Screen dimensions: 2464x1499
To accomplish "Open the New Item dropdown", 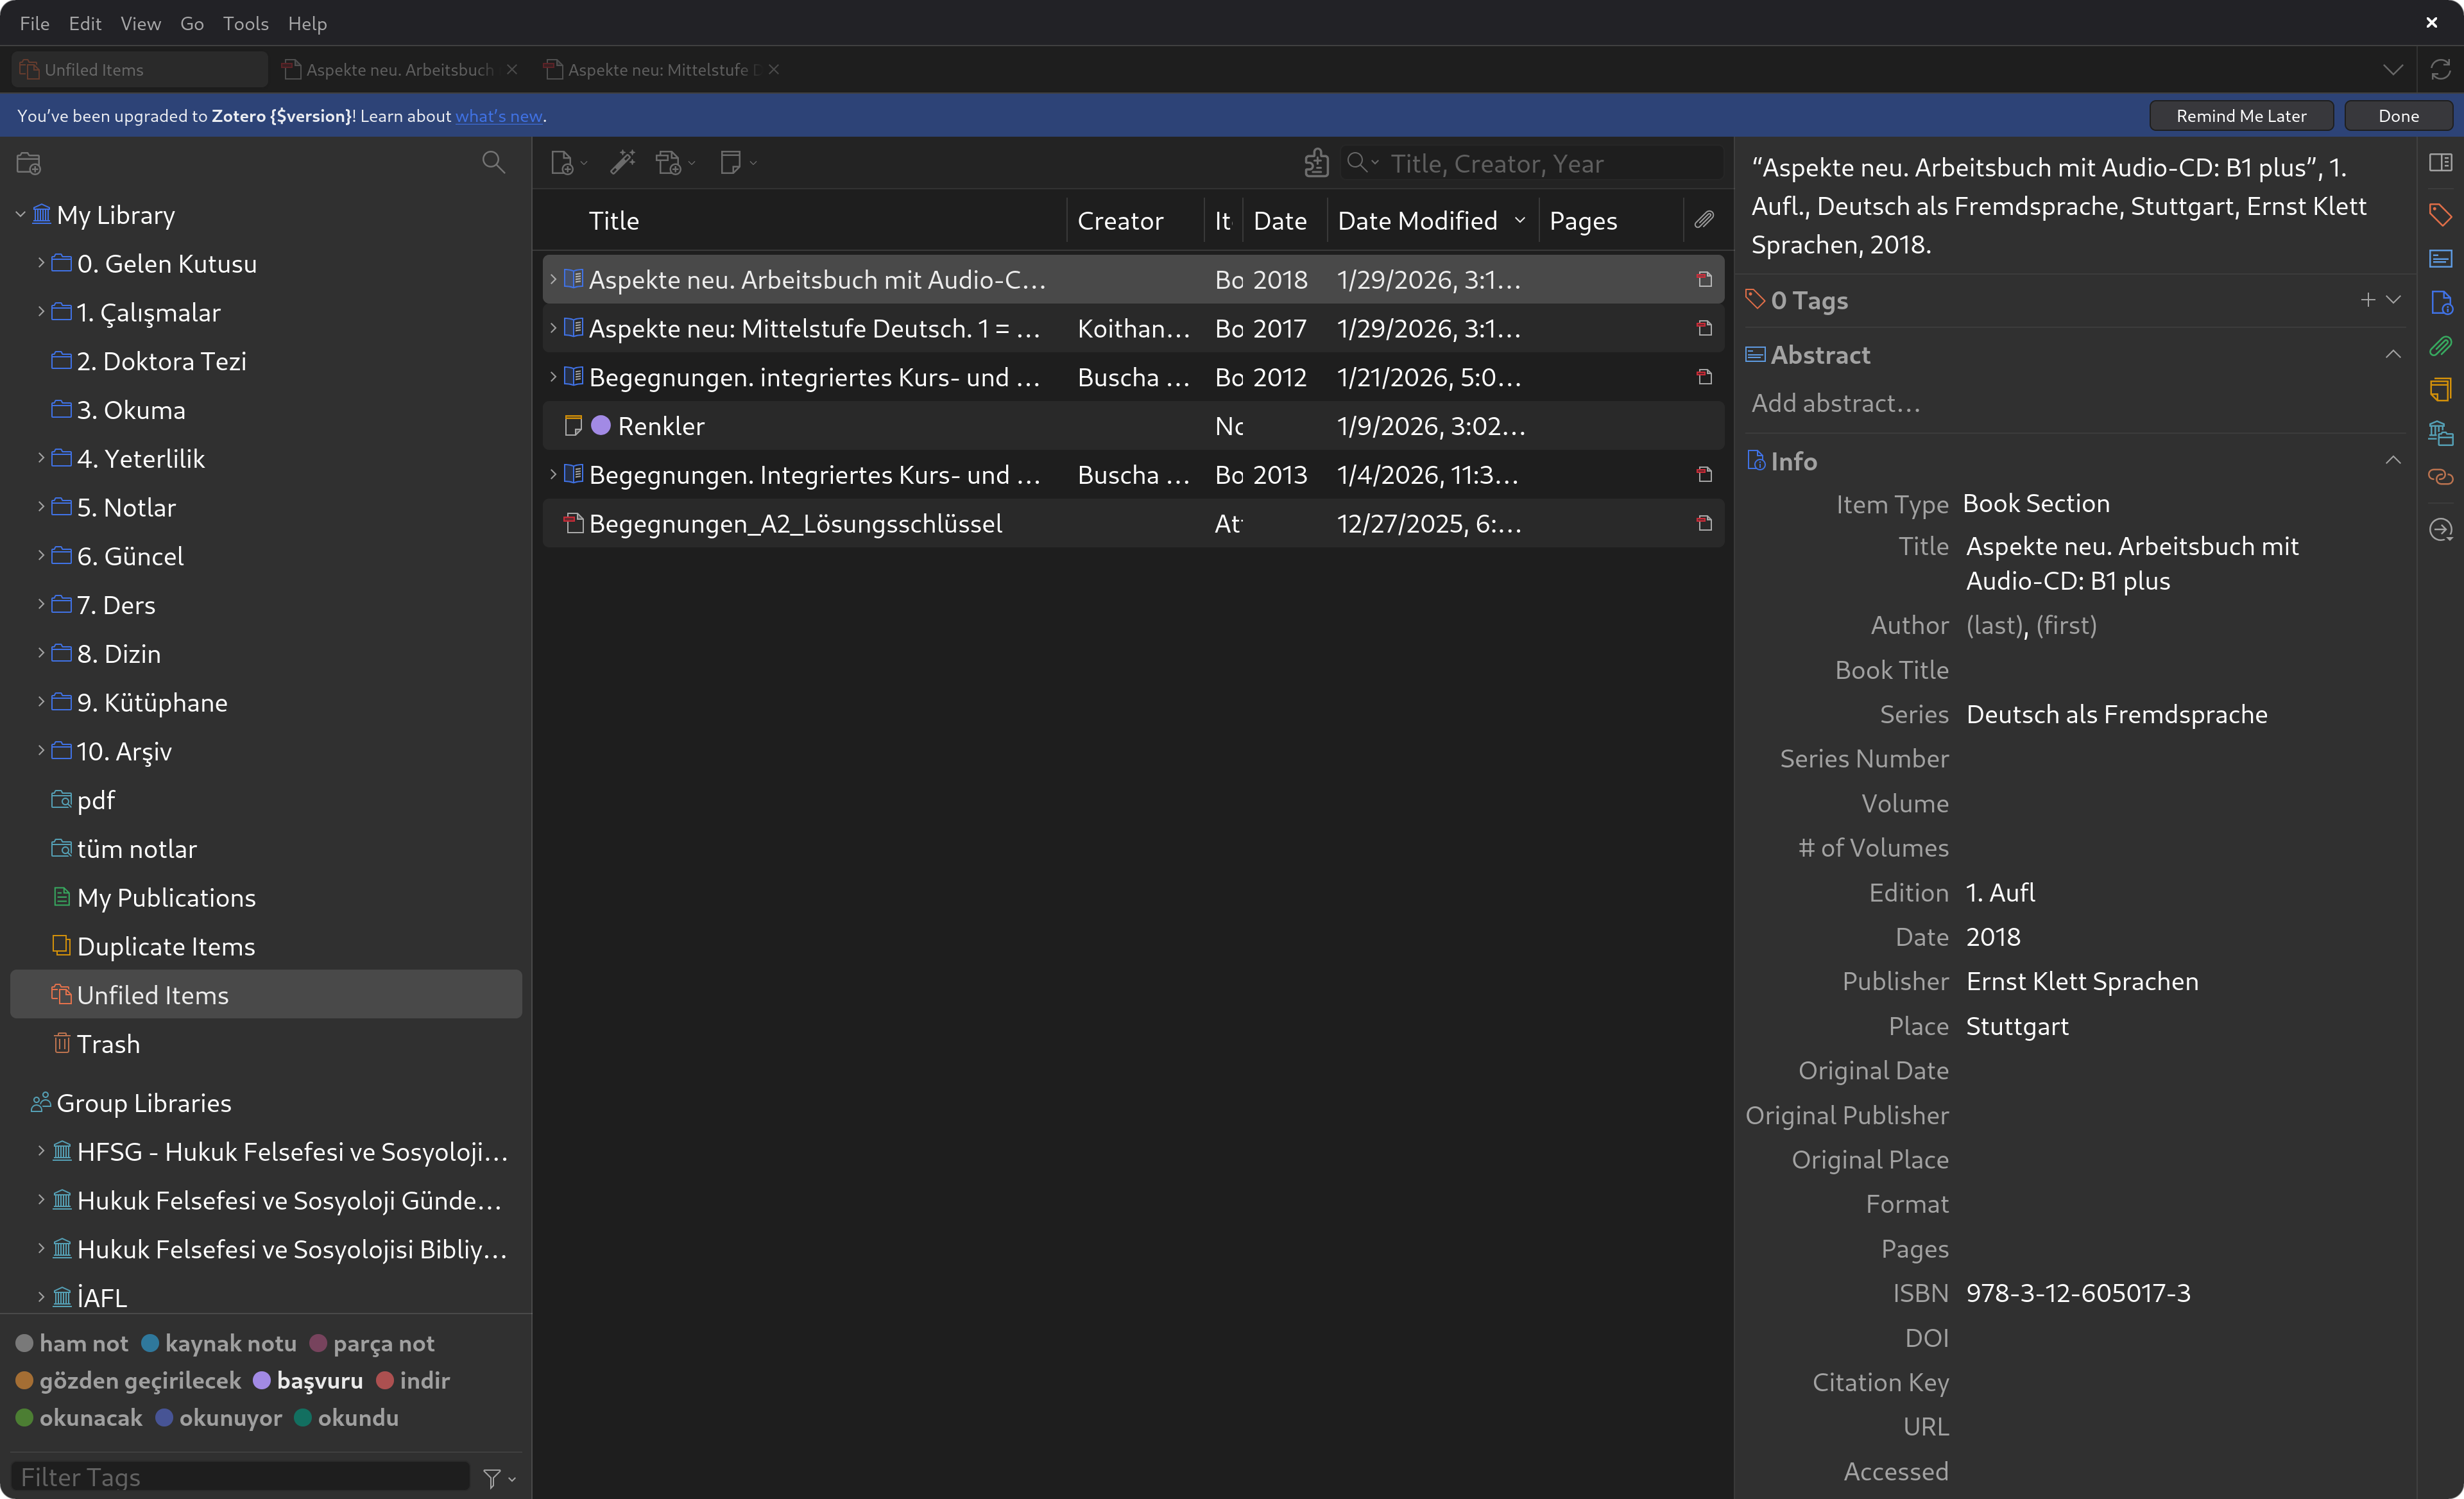I will tap(568, 163).
